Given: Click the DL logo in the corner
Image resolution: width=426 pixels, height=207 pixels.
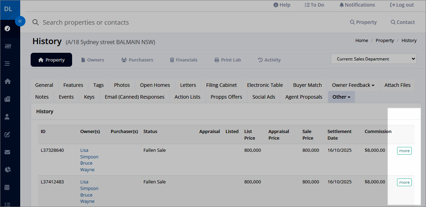Looking at the screenshot, I should point(8,9).
